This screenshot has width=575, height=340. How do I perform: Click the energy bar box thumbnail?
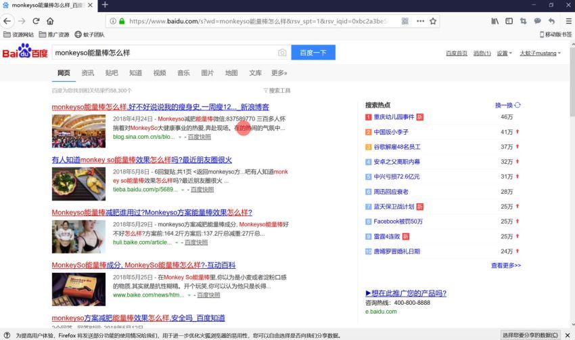[78, 289]
